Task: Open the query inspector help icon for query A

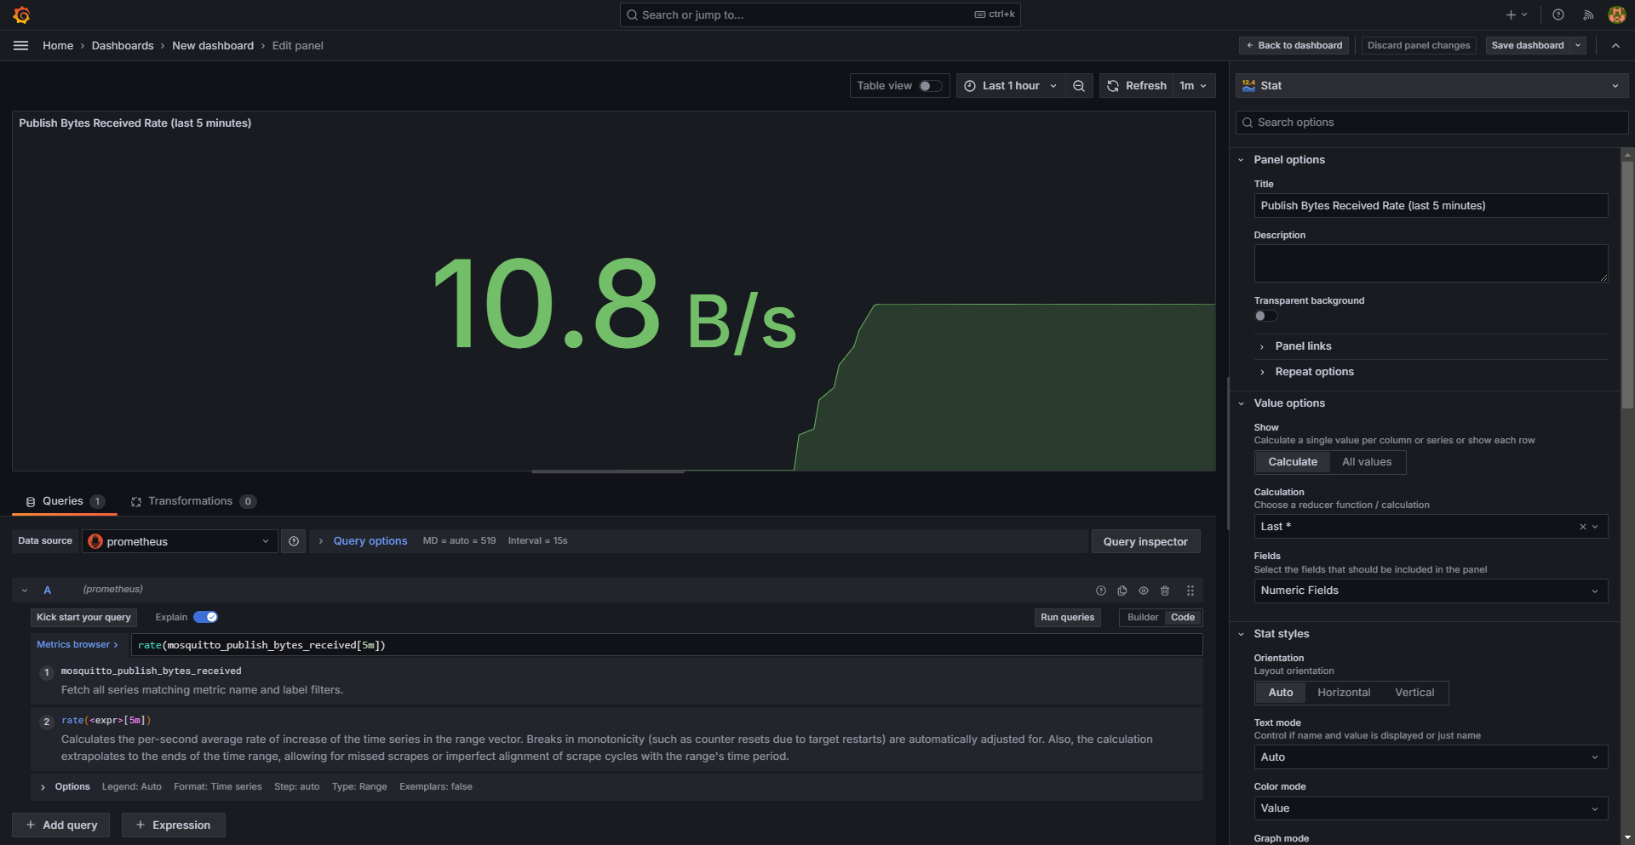Action: [1101, 591]
